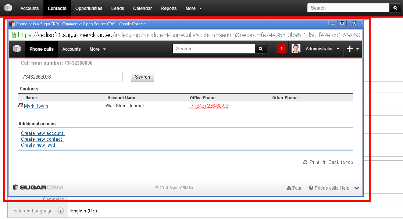The image size is (403, 219).
Task: Click the Name column header
Action: click(x=31, y=98)
